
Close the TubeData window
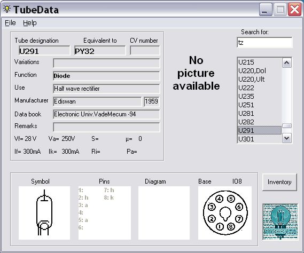294,10
